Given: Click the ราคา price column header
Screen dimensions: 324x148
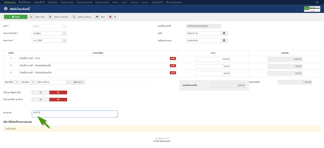Looking at the screenshot, I should coord(213,53).
